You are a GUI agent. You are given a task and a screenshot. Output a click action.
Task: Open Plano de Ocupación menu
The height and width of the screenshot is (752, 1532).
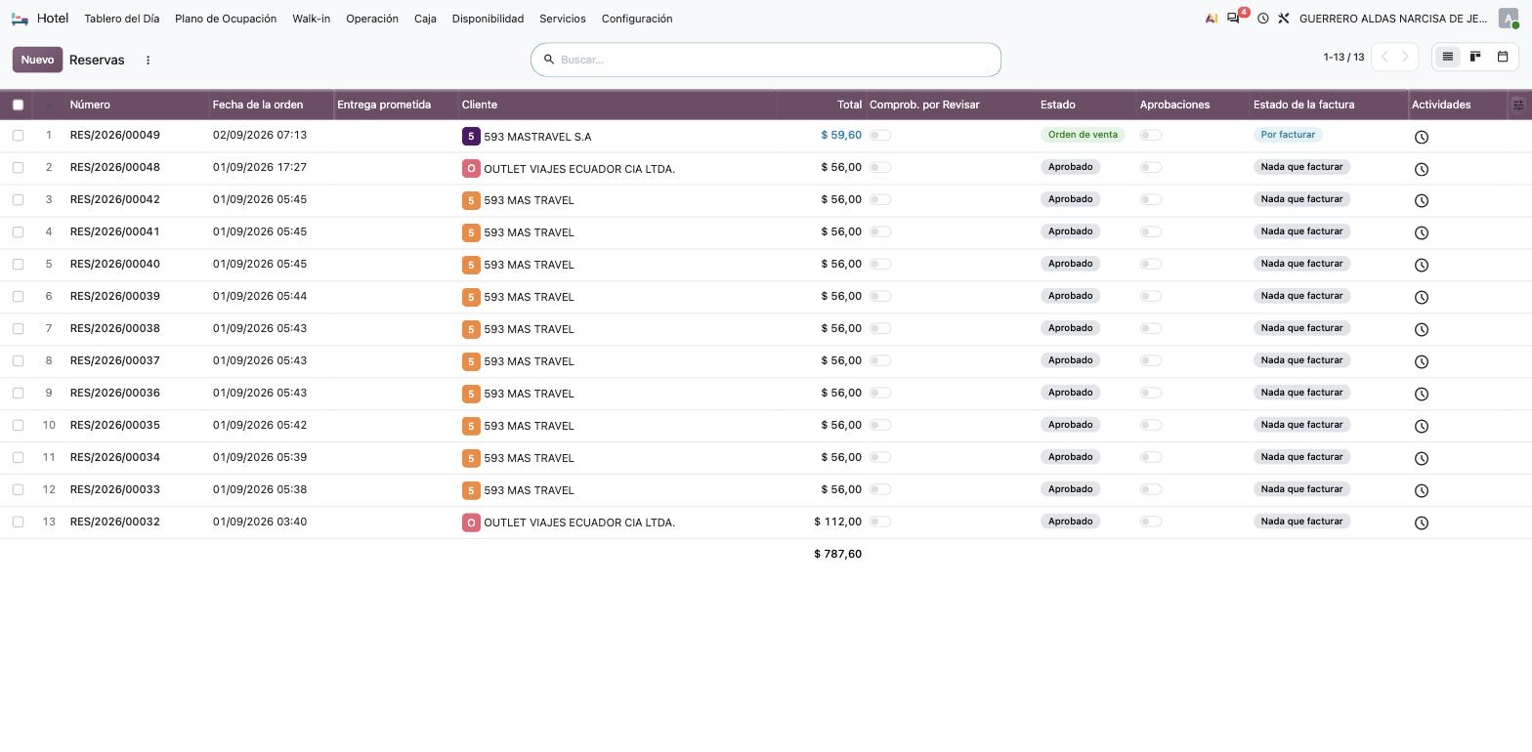click(x=226, y=19)
